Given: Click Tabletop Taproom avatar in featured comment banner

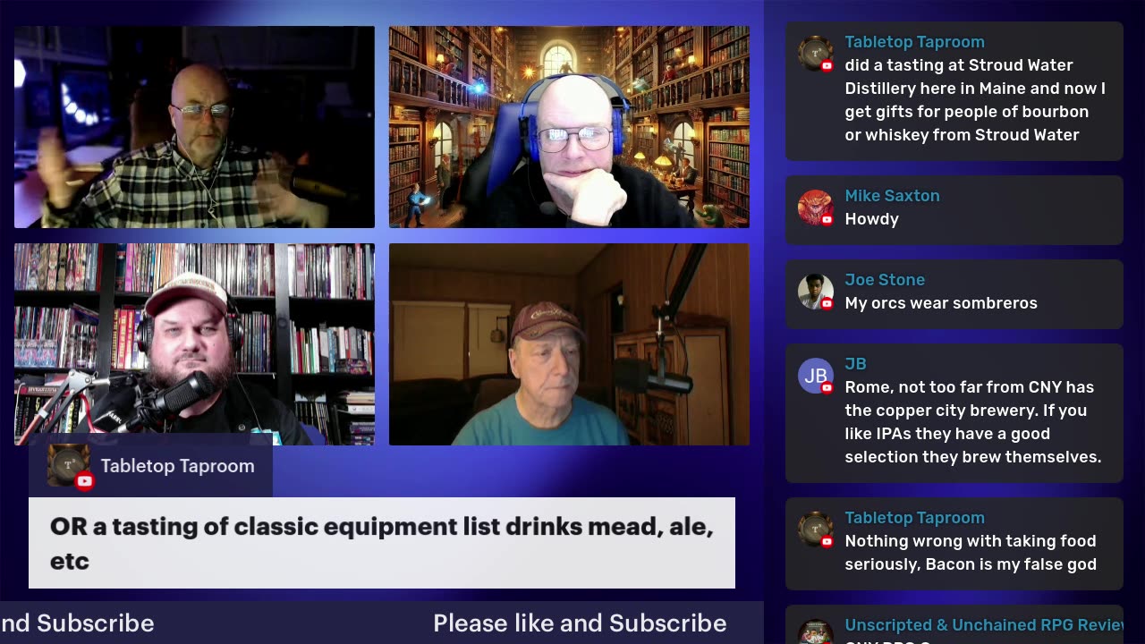Looking at the screenshot, I should click(68, 465).
